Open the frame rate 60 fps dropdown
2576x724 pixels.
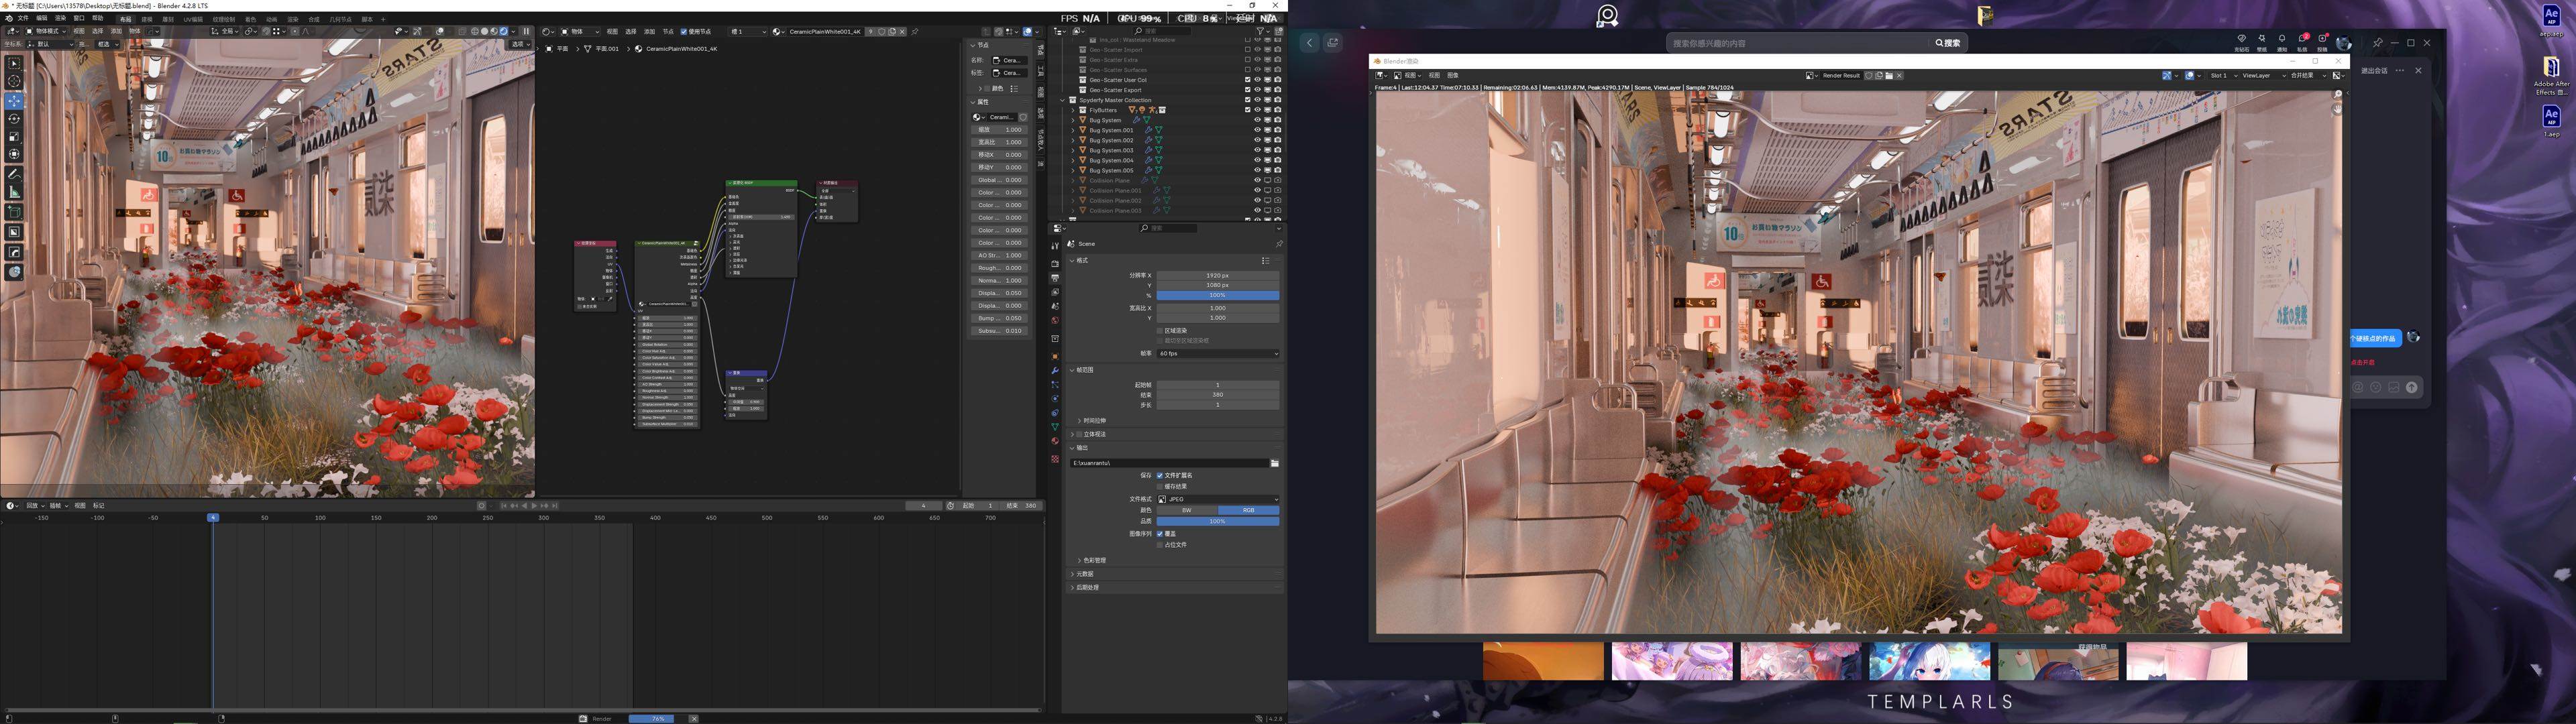1218,353
